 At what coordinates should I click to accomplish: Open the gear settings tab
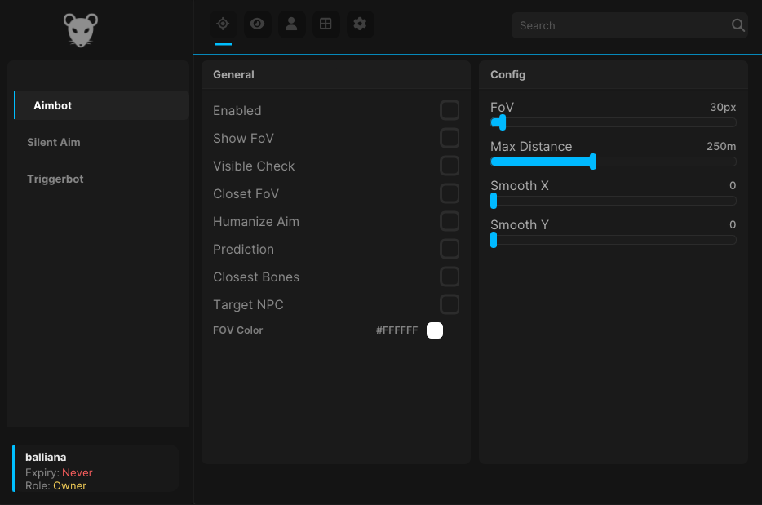coord(360,24)
